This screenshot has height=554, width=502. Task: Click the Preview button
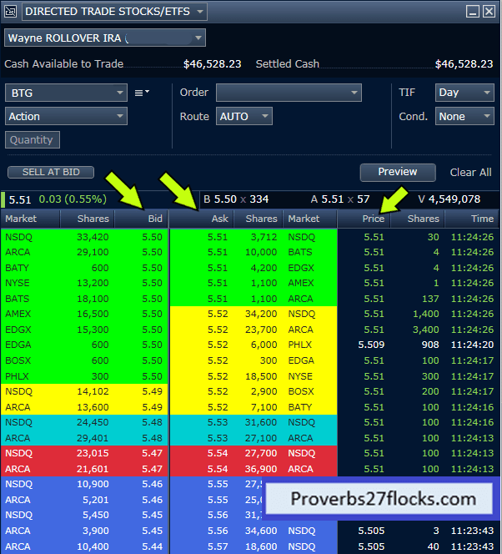tap(398, 172)
